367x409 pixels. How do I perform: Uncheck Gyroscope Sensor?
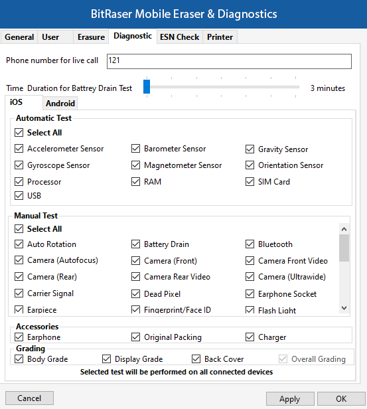pyautogui.click(x=19, y=165)
